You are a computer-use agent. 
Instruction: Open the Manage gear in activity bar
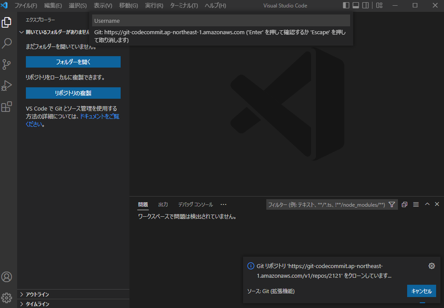point(7,297)
